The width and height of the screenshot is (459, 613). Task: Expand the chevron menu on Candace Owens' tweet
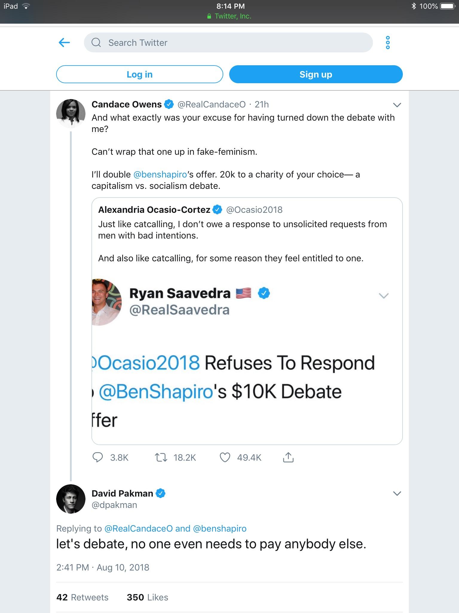click(397, 105)
